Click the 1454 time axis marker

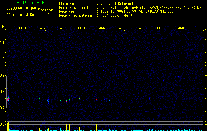82,28
